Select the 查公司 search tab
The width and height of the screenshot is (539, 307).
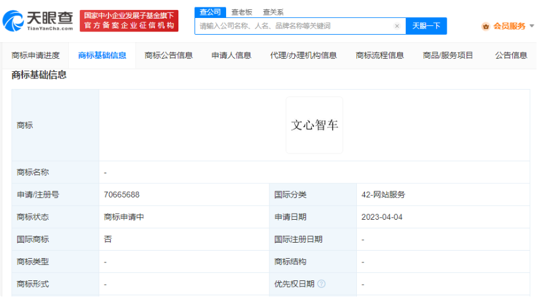[210, 12]
